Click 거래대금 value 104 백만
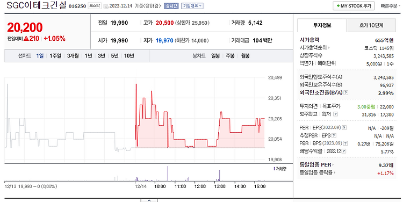 point(262,40)
